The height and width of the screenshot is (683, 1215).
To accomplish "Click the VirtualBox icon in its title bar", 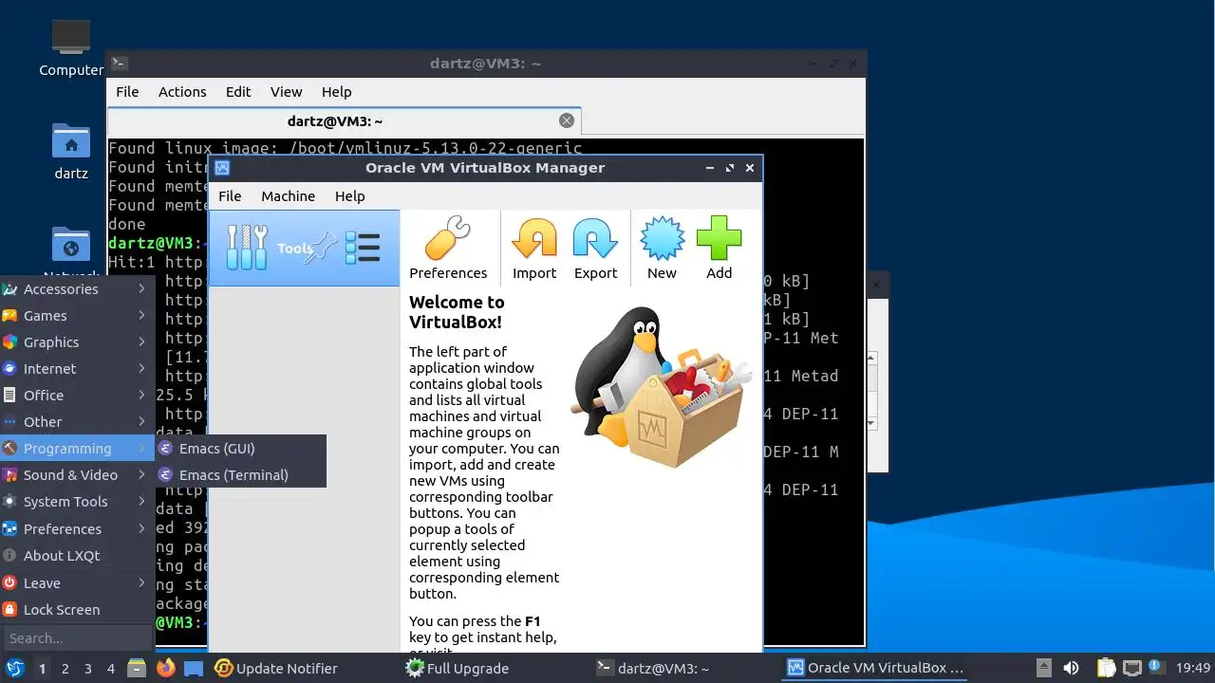I will click(x=222, y=168).
